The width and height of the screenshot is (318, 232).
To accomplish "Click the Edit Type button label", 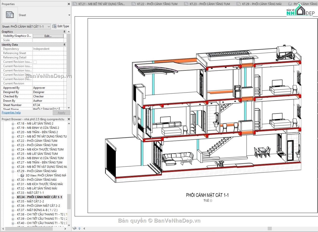I will click(x=63, y=26).
